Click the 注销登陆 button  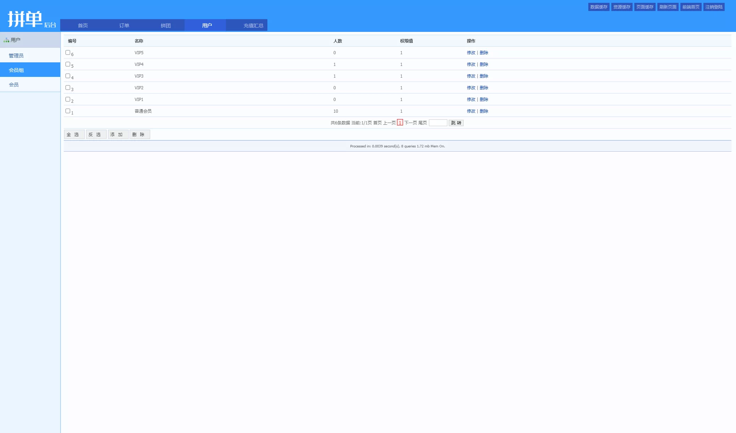click(714, 7)
